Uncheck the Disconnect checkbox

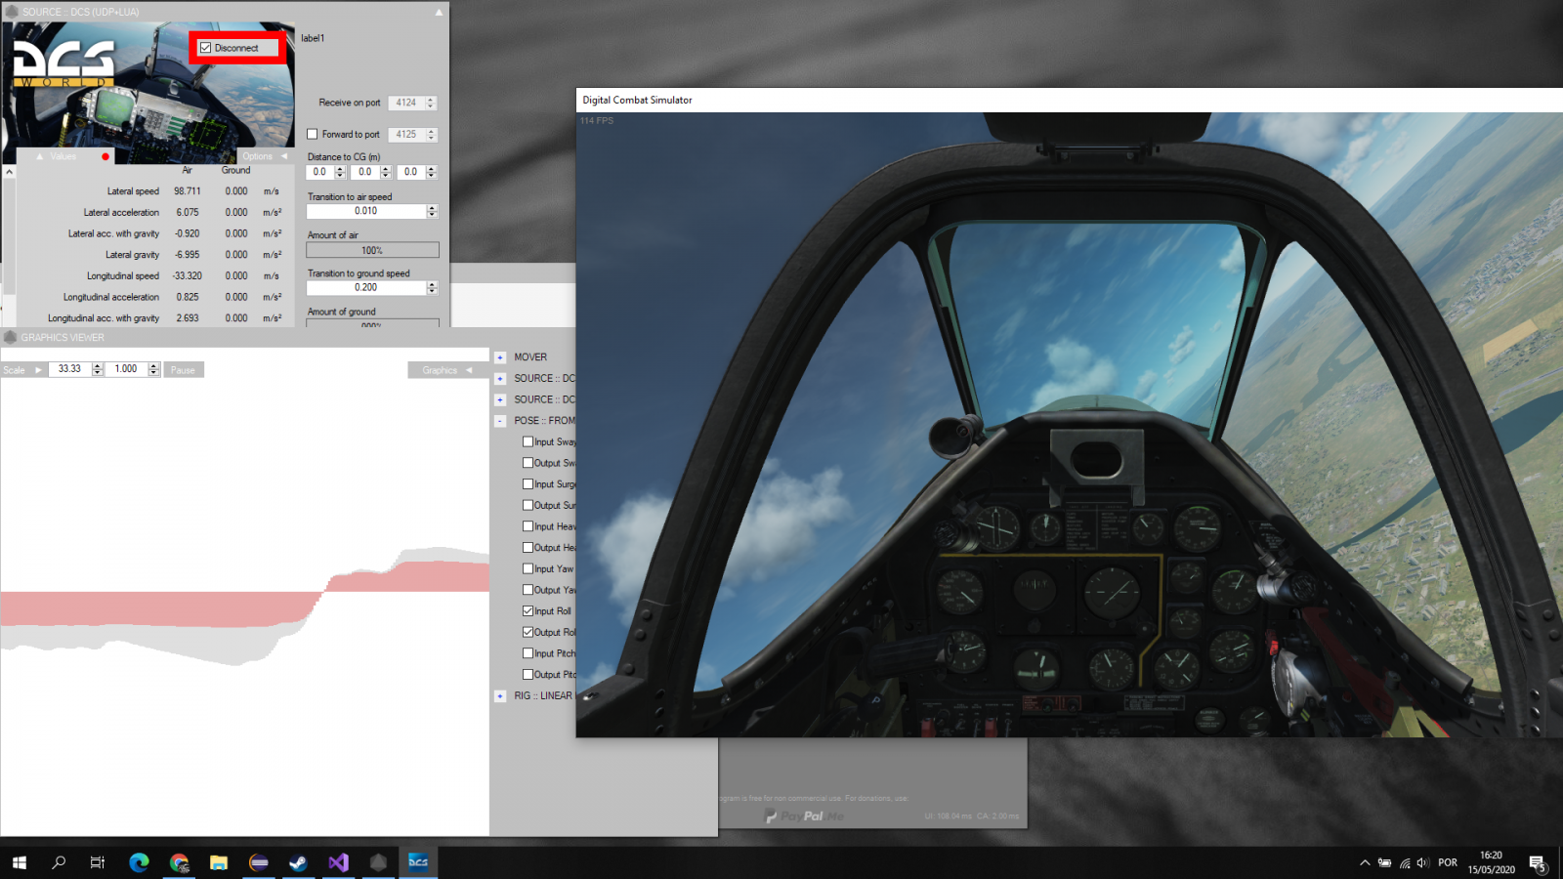pos(205,47)
